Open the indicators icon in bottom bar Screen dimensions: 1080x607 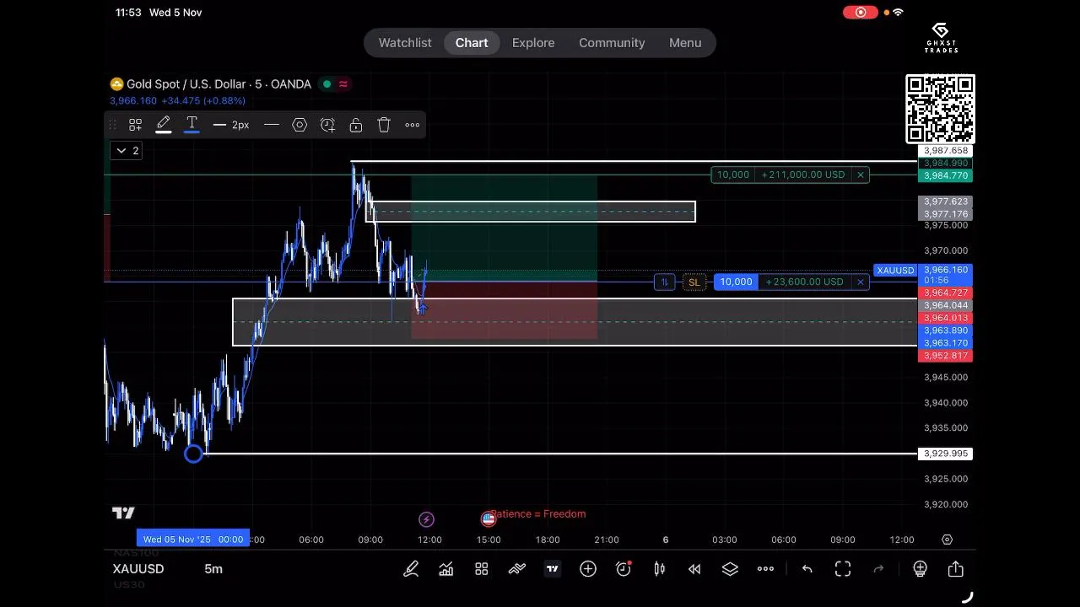[x=517, y=569]
